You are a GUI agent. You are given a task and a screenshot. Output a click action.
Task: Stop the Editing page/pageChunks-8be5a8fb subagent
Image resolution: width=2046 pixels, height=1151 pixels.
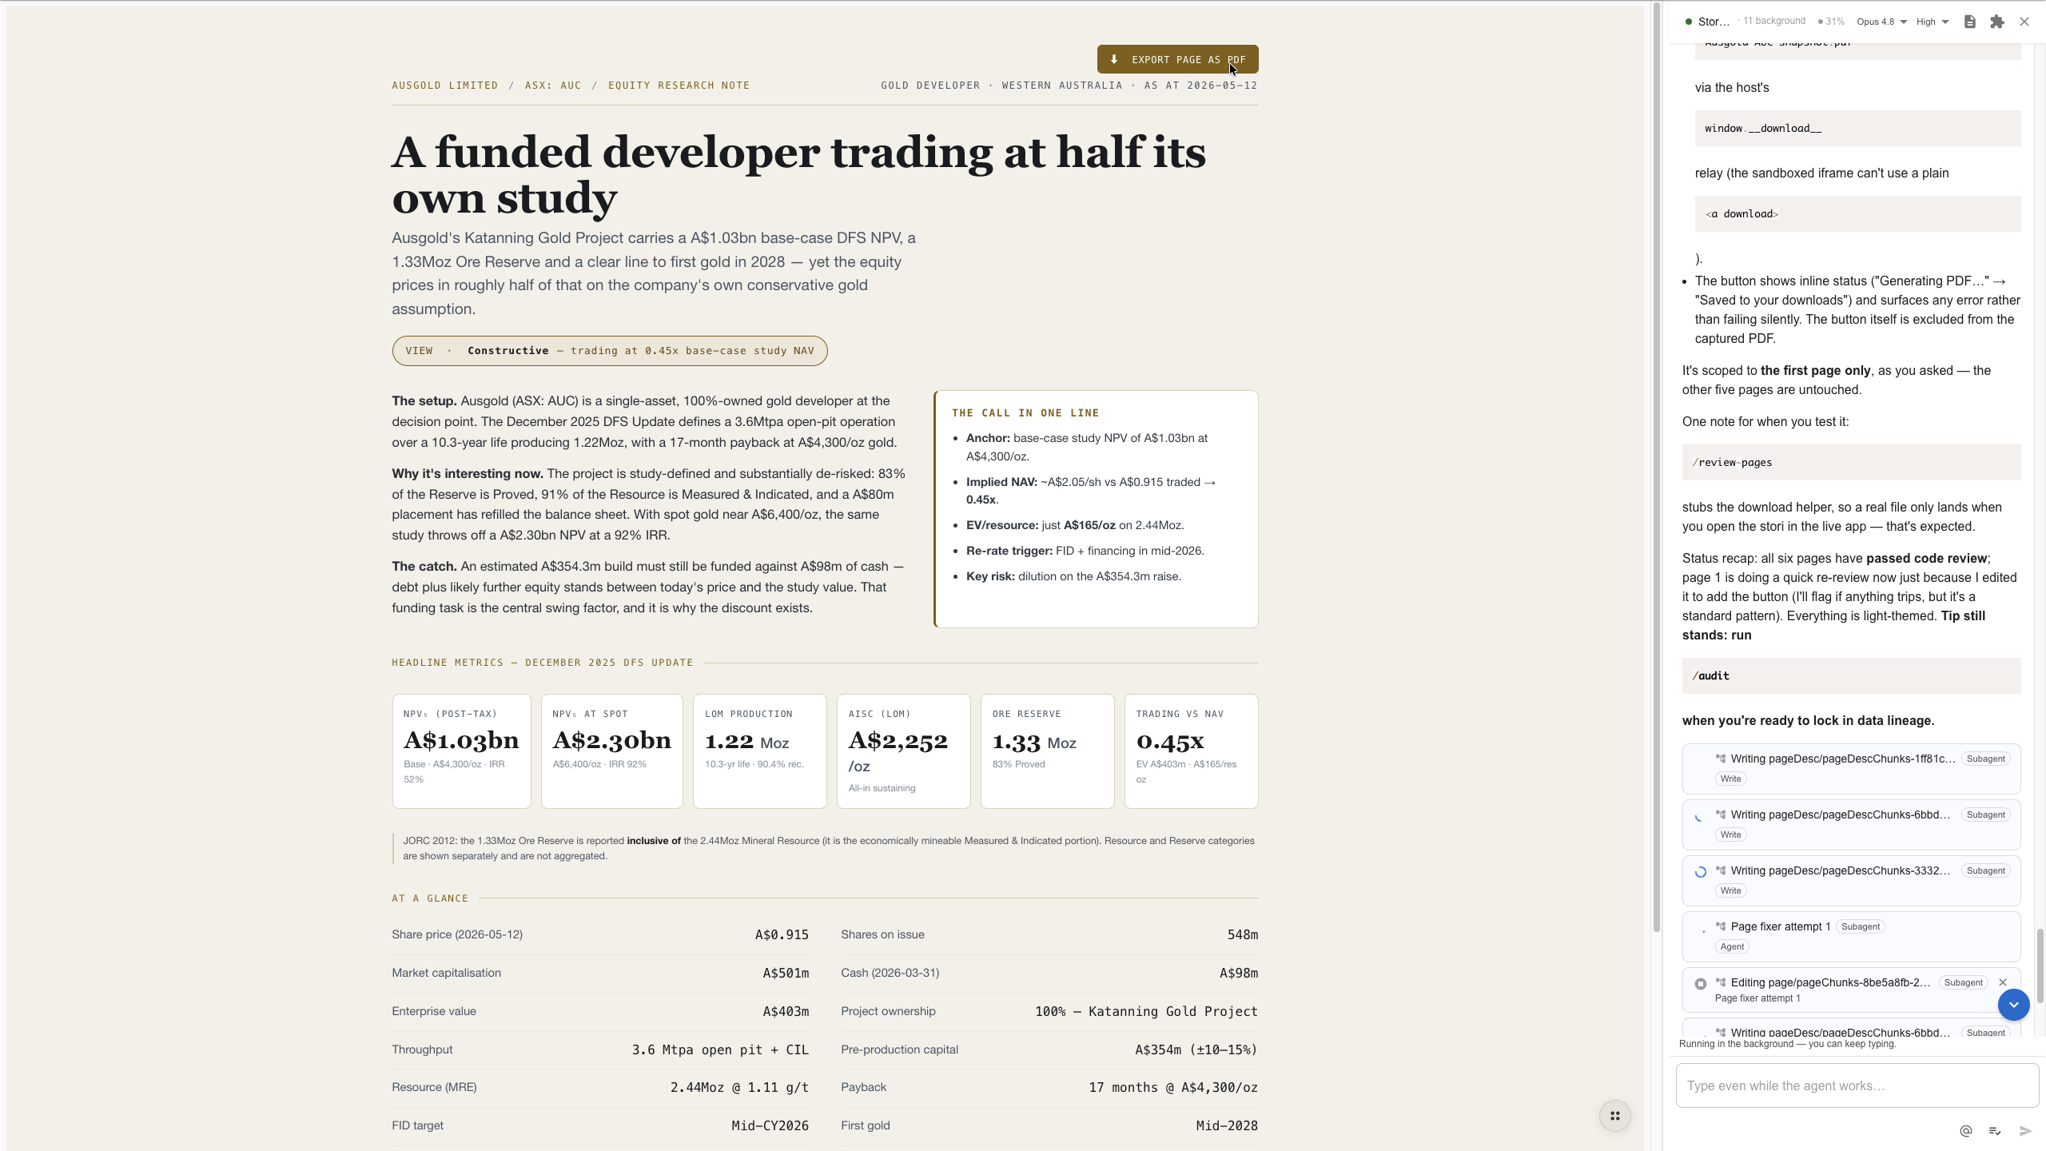click(1701, 984)
